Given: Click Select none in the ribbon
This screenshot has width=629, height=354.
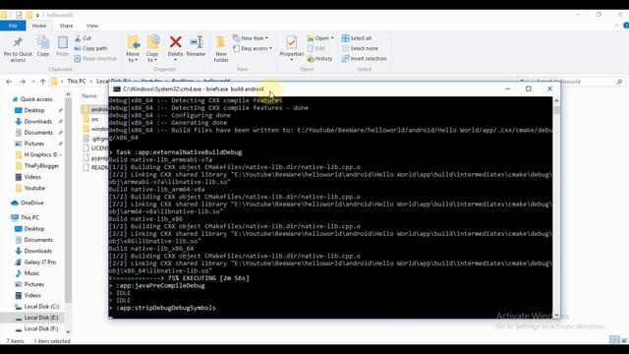Looking at the screenshot, I should (x=360, y=48).
